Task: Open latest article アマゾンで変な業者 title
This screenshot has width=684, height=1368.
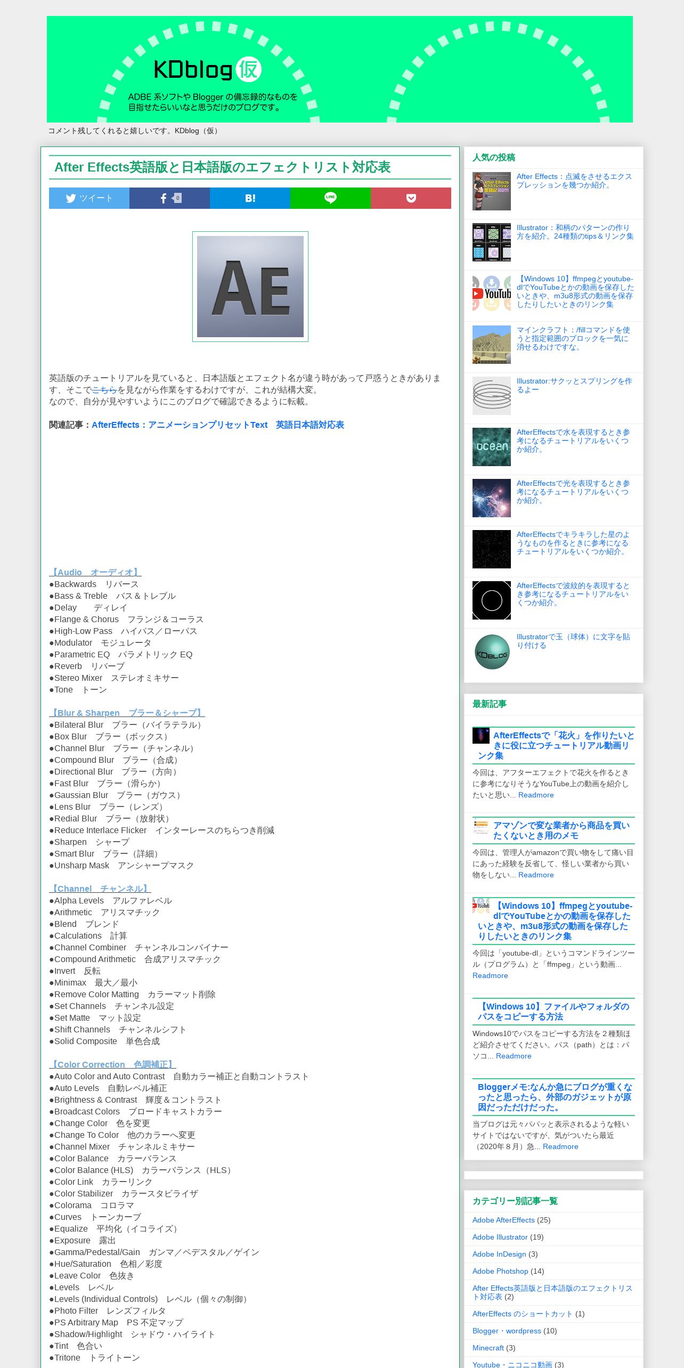Action: [561, 830]
